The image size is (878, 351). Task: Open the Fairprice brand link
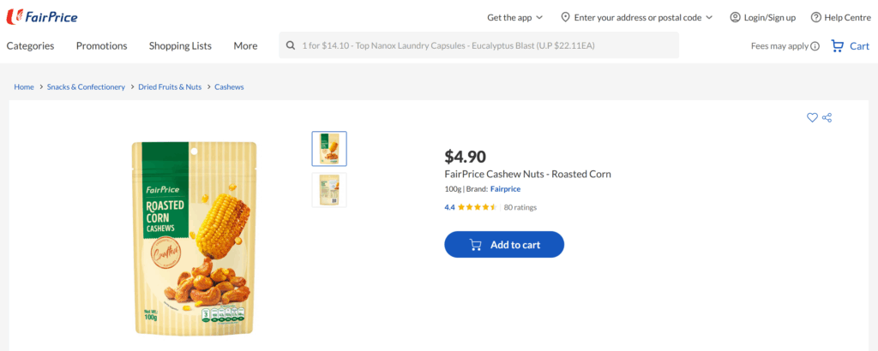505,189
